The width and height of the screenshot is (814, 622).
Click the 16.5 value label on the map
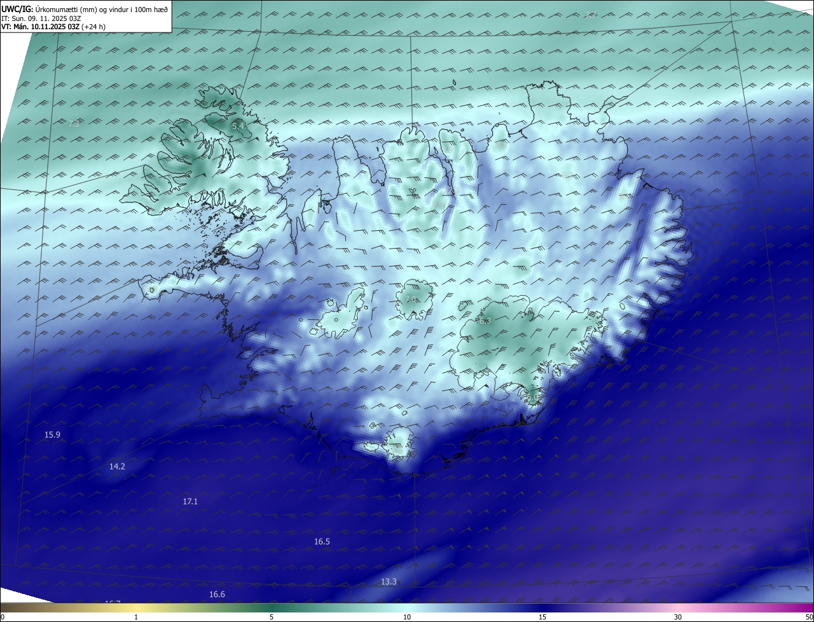click(322, 542)
